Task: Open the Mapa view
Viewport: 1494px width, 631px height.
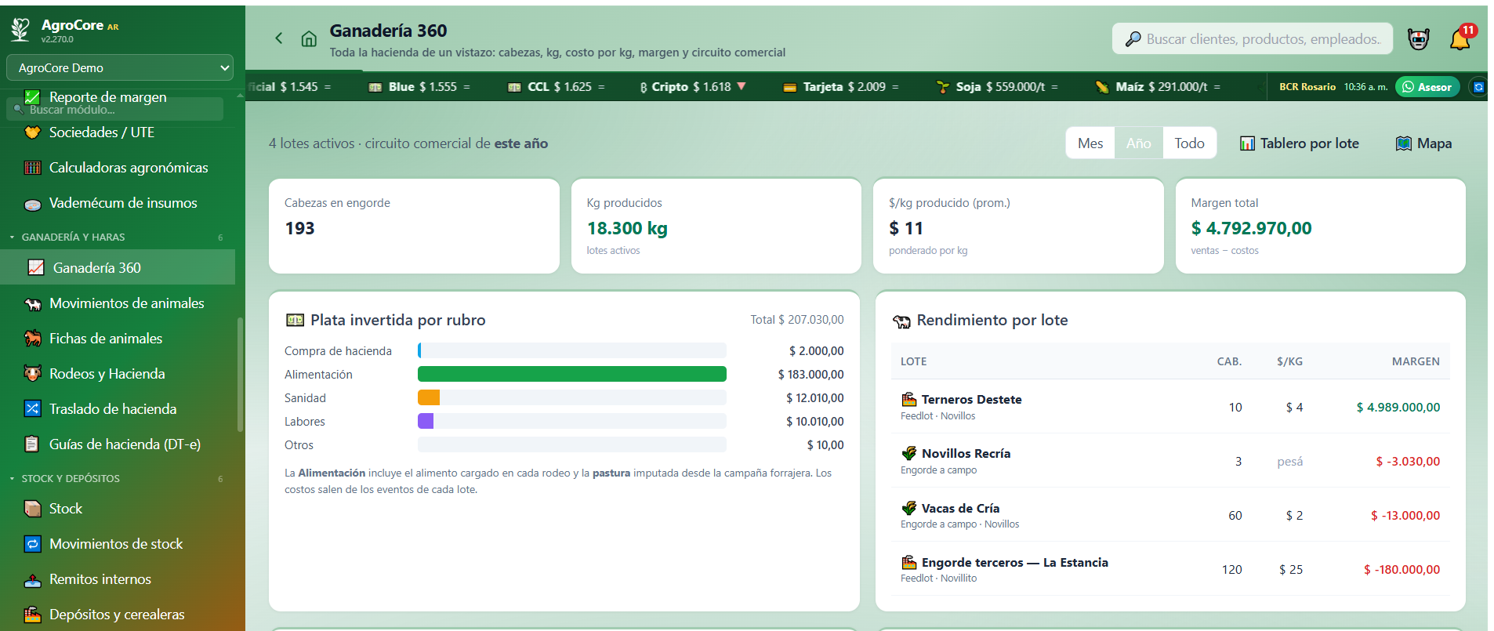Action: (x=1423, y=143)
